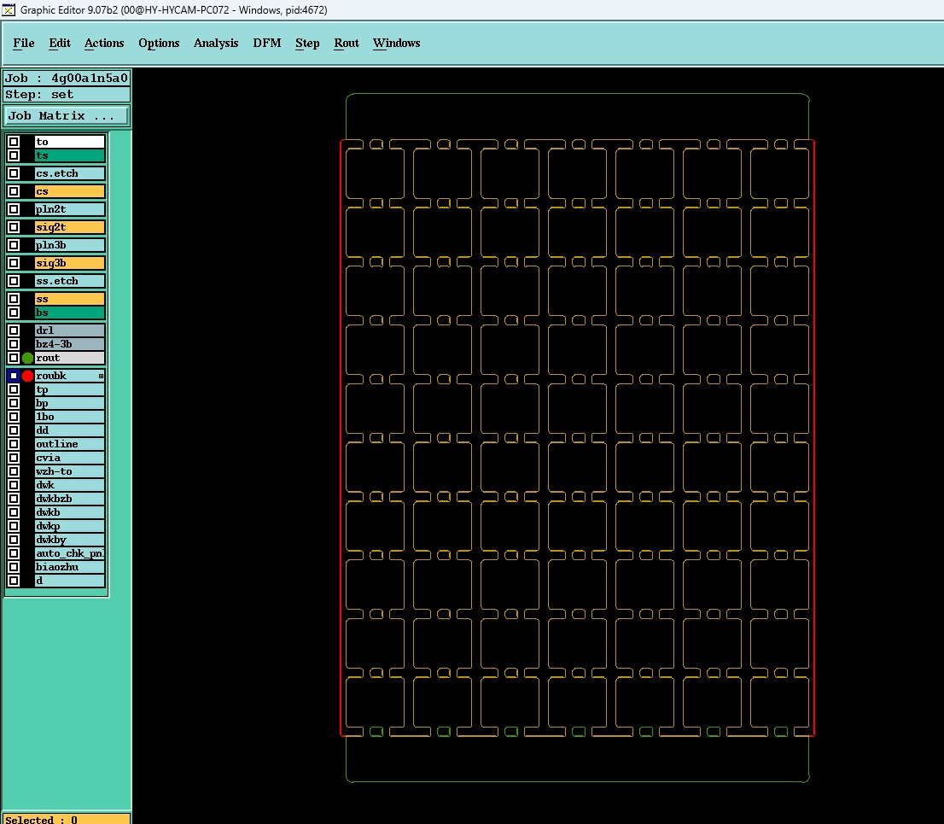This screenshot has width=944, height=824.
Task: Toggle the checkbox for layer cs
Action: 14,191
